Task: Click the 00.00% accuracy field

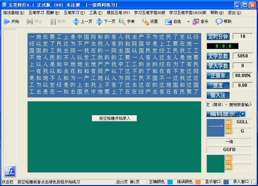Action: click(x=243, y=75)
